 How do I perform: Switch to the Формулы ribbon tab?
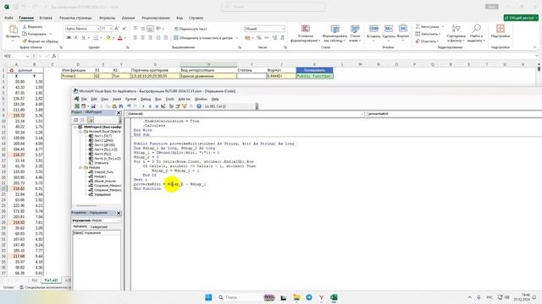click(x=108, y=18)
